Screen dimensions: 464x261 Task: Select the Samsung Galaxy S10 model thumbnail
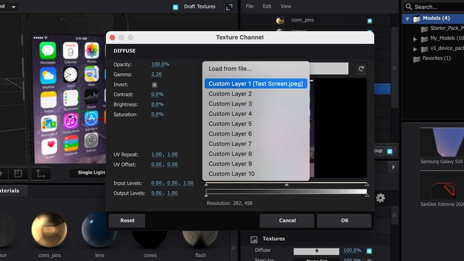(442, 143)
